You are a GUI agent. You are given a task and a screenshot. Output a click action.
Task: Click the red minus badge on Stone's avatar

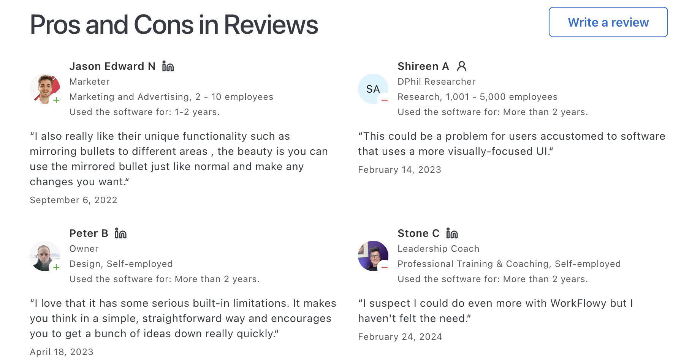click(x=385, y=268)
